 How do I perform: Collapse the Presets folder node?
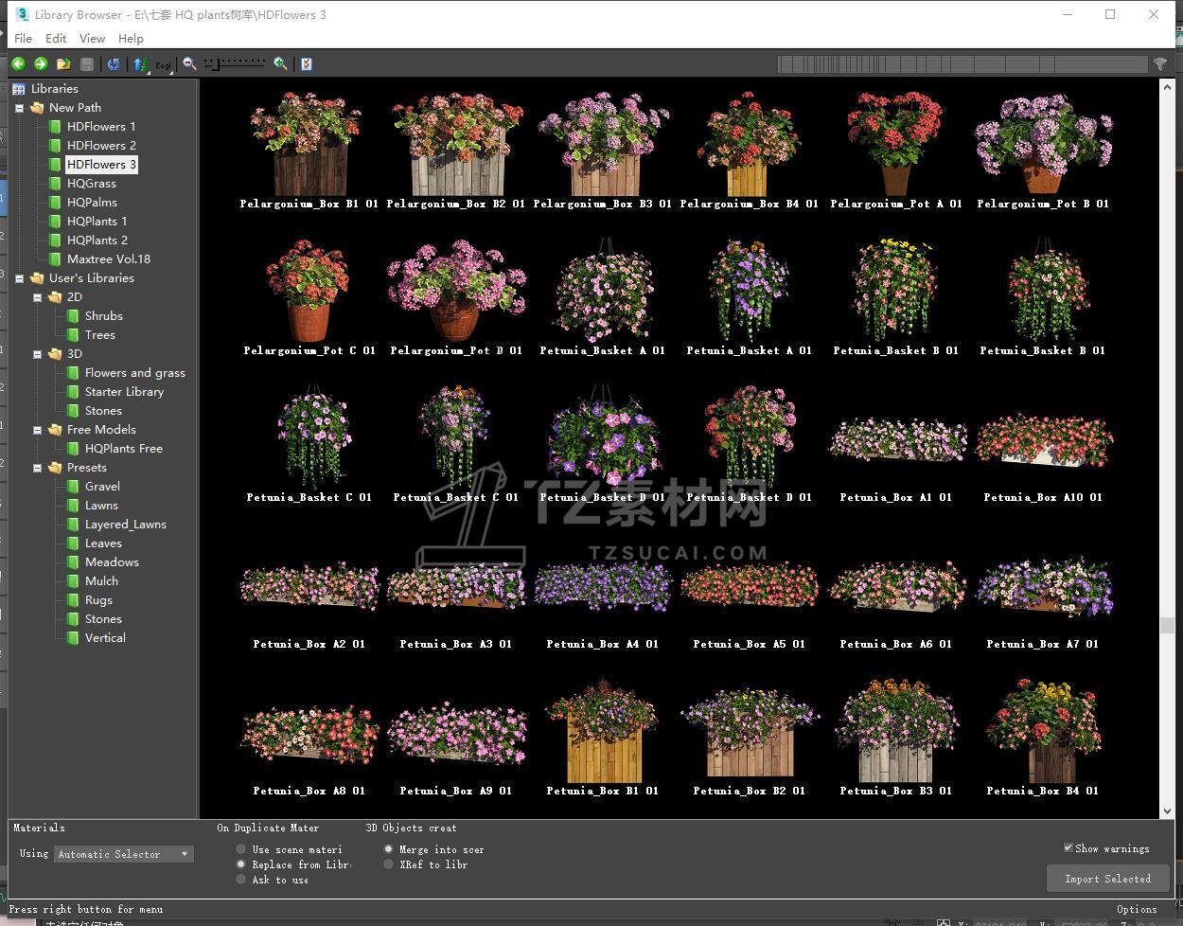click(38, 468)
